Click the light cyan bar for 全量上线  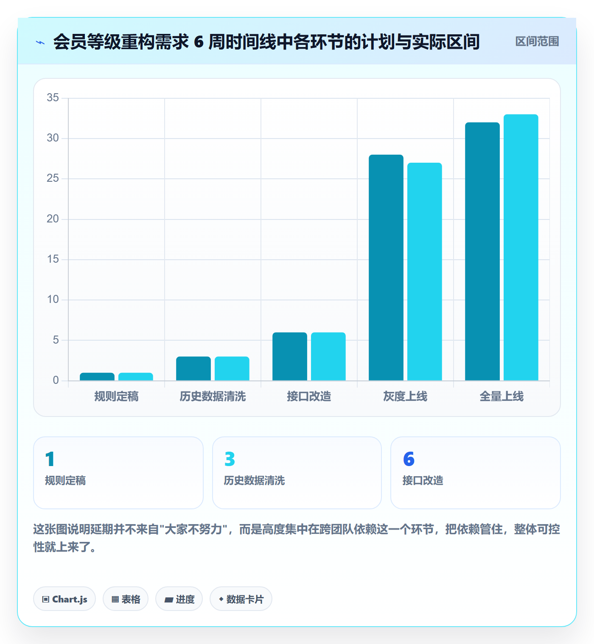coord(521,247)
